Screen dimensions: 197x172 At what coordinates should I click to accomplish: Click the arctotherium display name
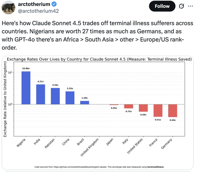click(x=34, y=4)
